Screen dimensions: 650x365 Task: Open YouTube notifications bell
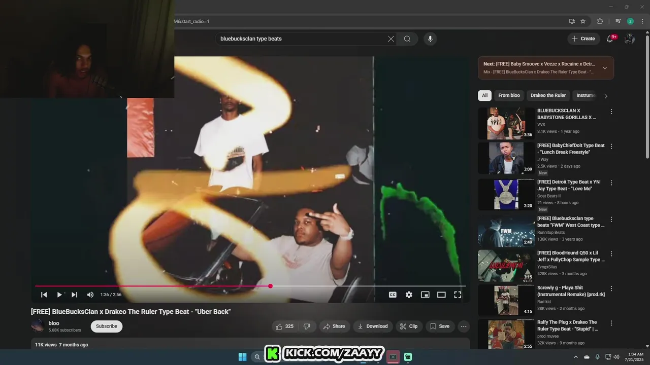click(610, 39)
